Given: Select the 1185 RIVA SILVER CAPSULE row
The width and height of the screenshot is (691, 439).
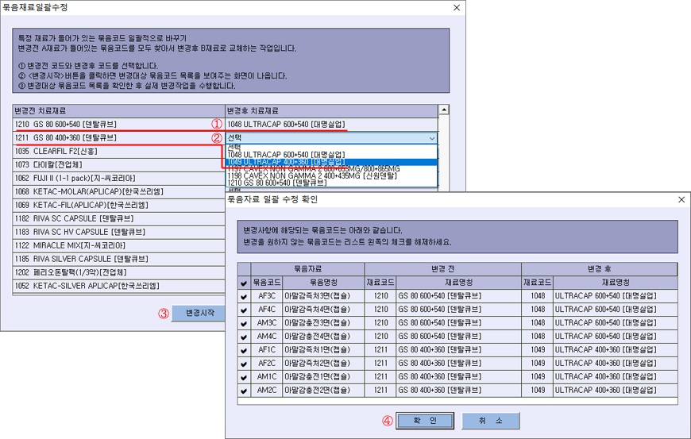Looking at the screenshot, I should click(x=118, y=259).
